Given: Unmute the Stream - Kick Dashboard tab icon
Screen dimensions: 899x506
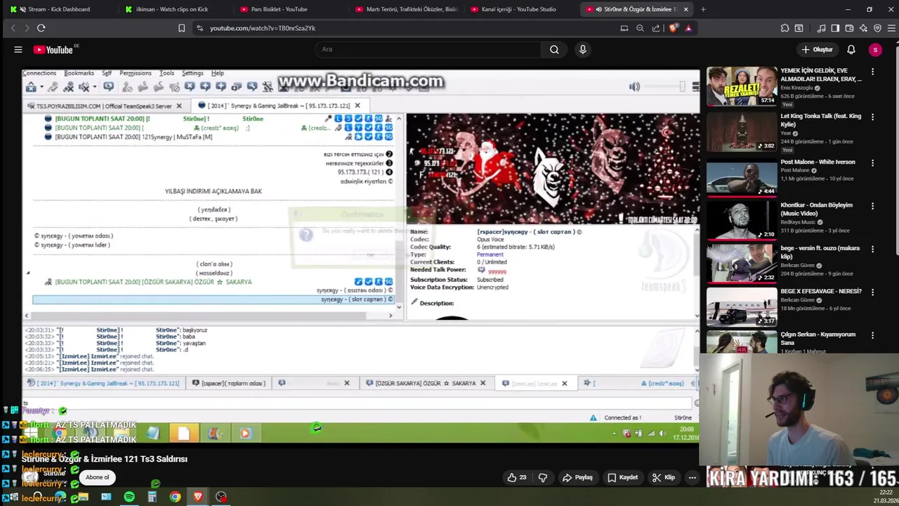Looking at the screenshot, I should click(x=23, y=9).
